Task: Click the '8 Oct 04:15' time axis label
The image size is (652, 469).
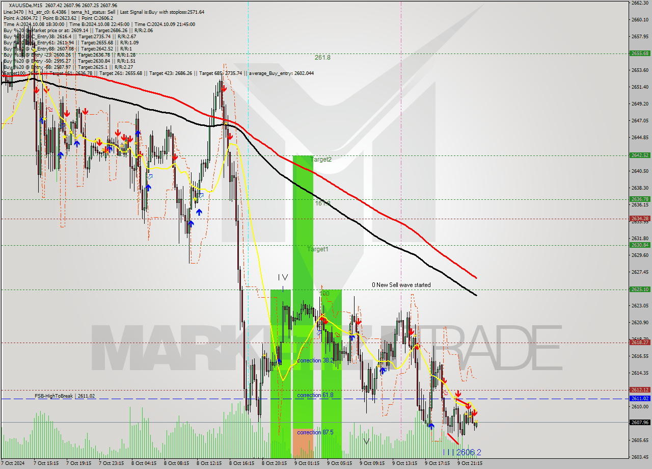Action: [144, 464]
